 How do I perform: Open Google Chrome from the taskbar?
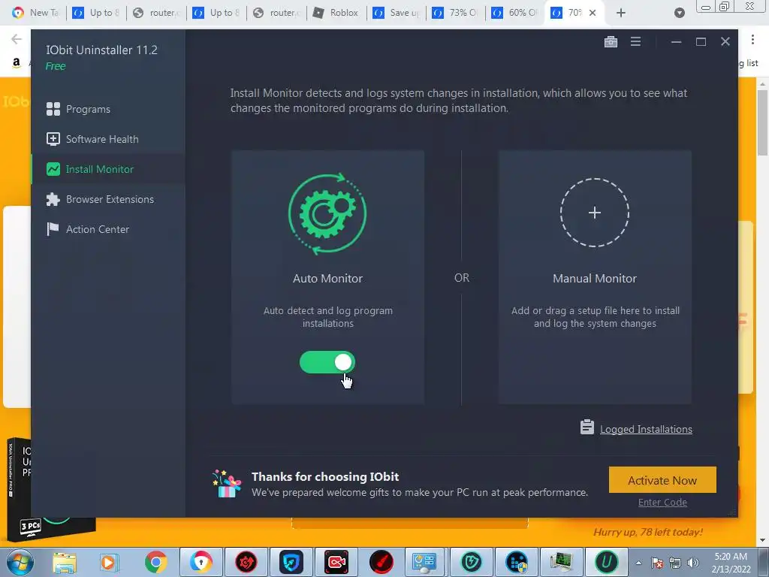click(156, 562)
